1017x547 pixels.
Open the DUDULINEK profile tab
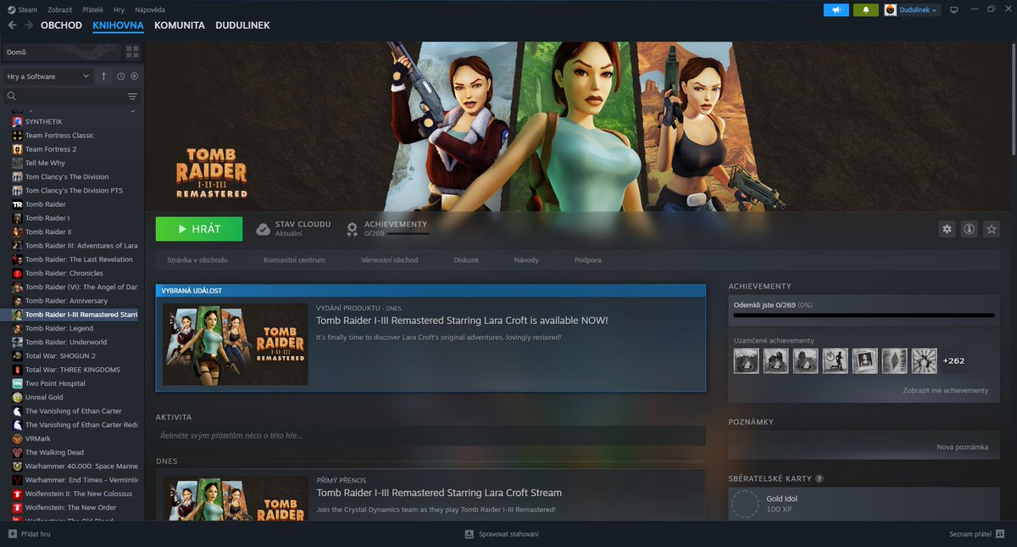coord(242,25)
